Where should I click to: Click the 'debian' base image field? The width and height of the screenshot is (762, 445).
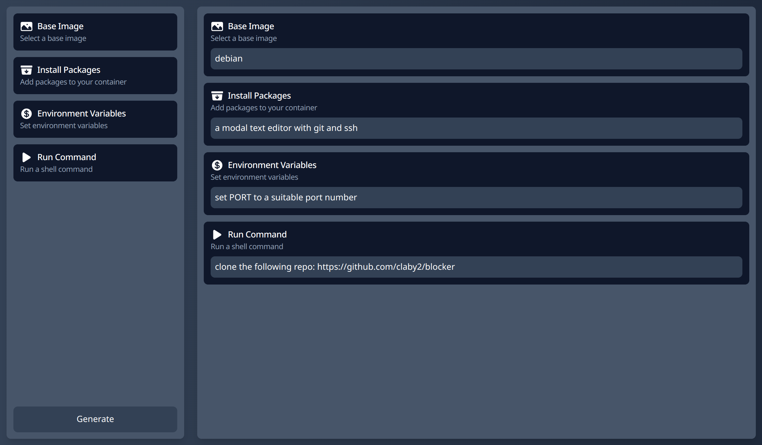click(x=476, y=59)
